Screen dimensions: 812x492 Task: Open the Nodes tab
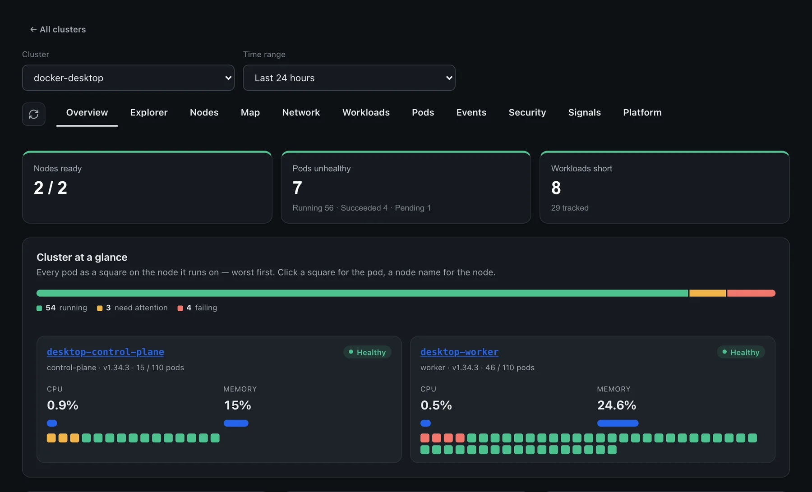[x=204, y=112]
